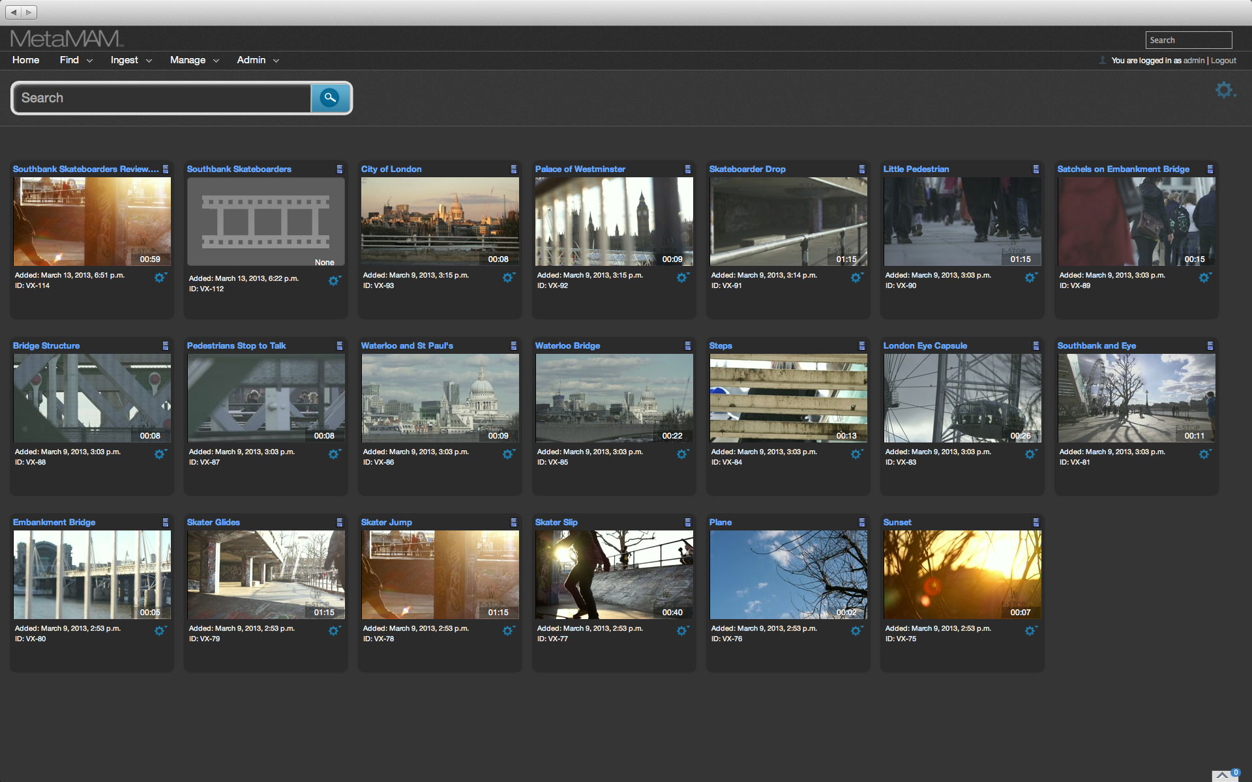Click the blue magnifier search button
The image size is (1252, 782).
tap(331, 98)
